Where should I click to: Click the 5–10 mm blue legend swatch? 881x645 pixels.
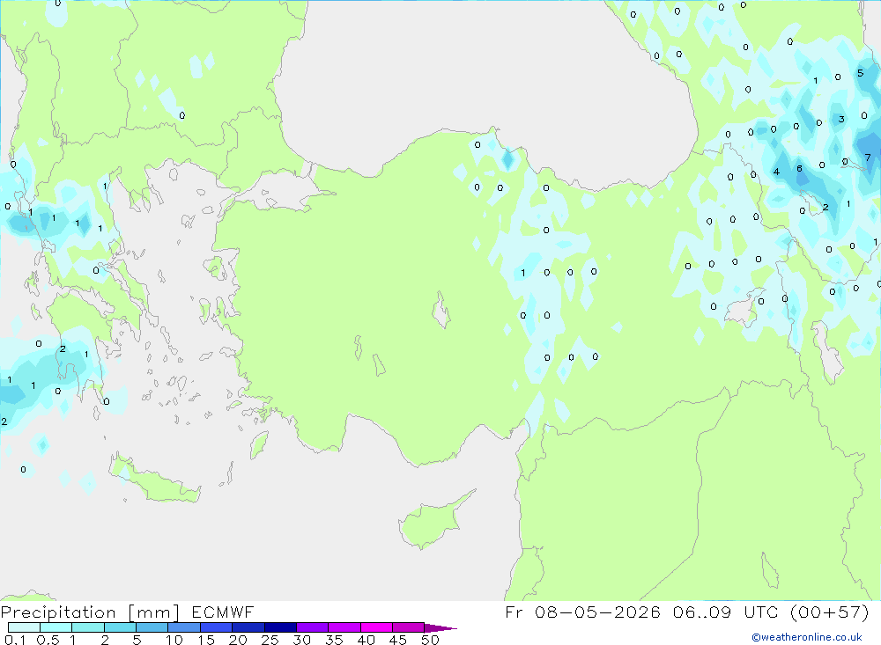coord(152,627)
